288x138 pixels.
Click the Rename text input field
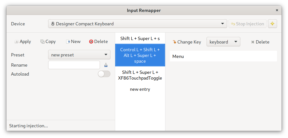[74, 65]
